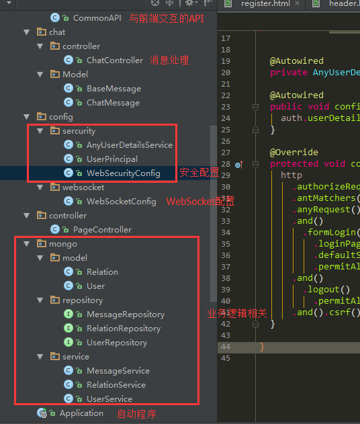Viewport: 360px width, 424px height.
Task: Collapse the chat package folder
Action: [x=26, y=32]
